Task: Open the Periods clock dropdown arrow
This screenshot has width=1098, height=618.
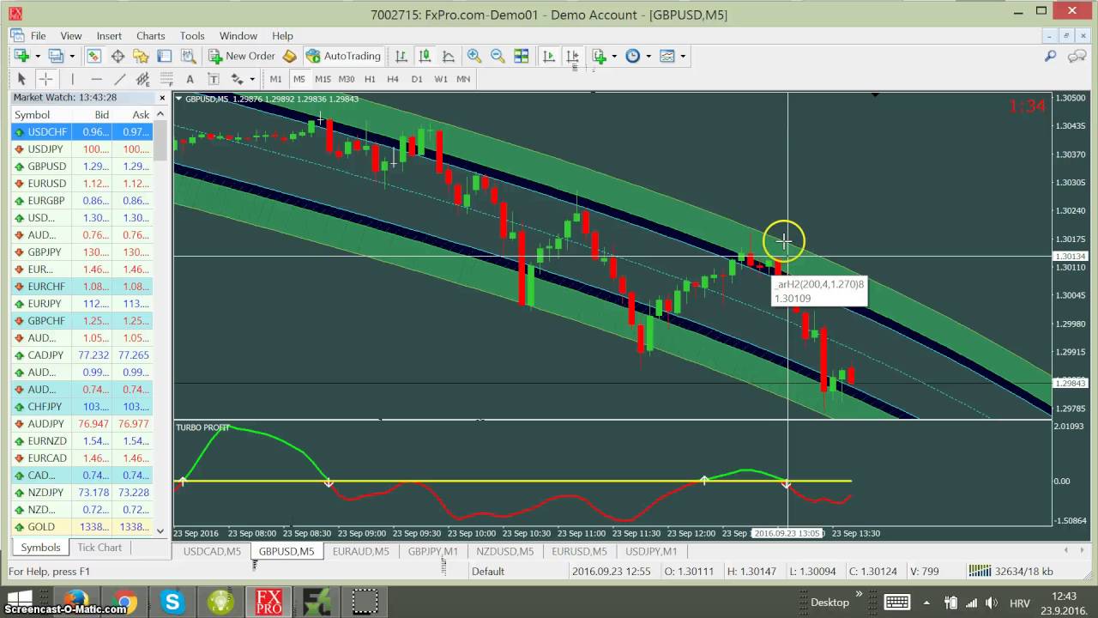Action: [x=649, y=56]
